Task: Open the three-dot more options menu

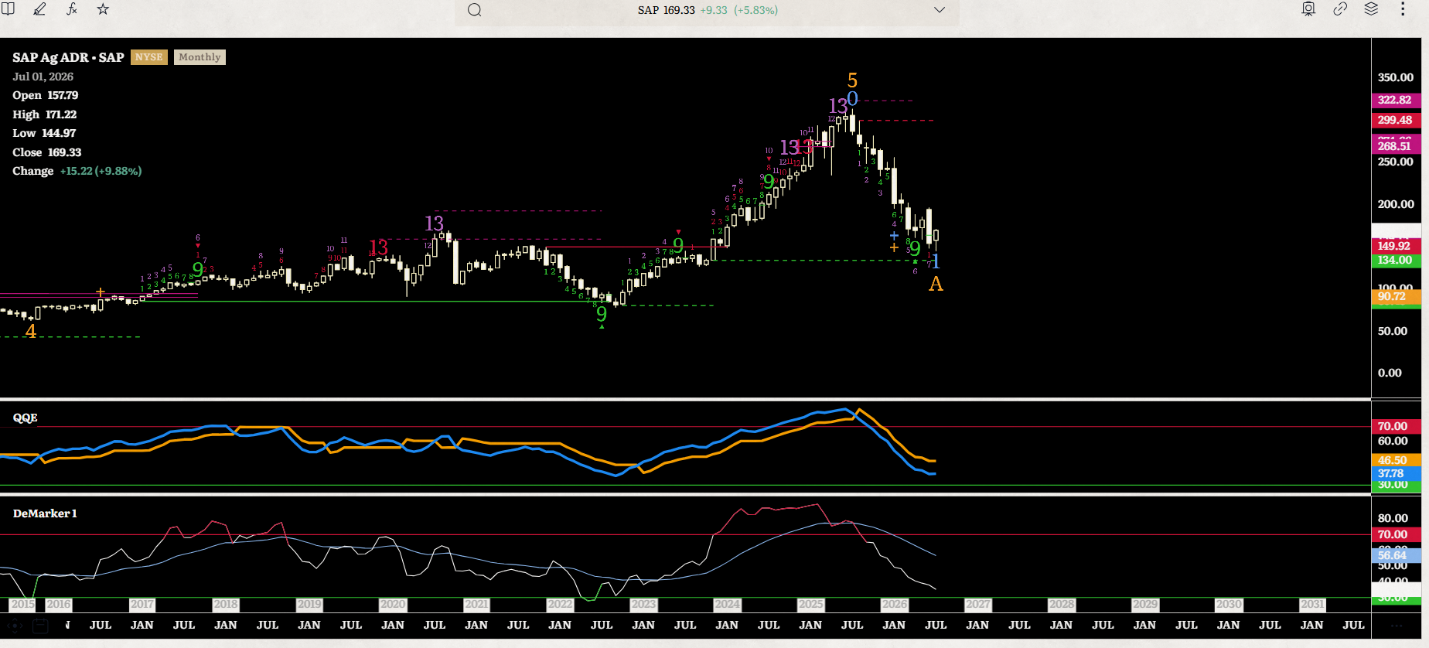Action: (1403, 9)
